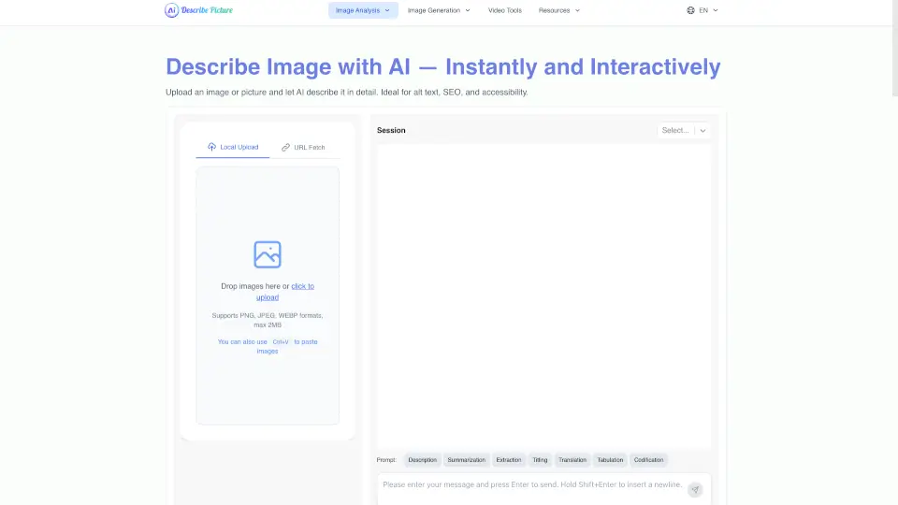Click the send message paper plane icon
Image resolution: width=898 pixels, height=505 pixels.
pos(695,489)
